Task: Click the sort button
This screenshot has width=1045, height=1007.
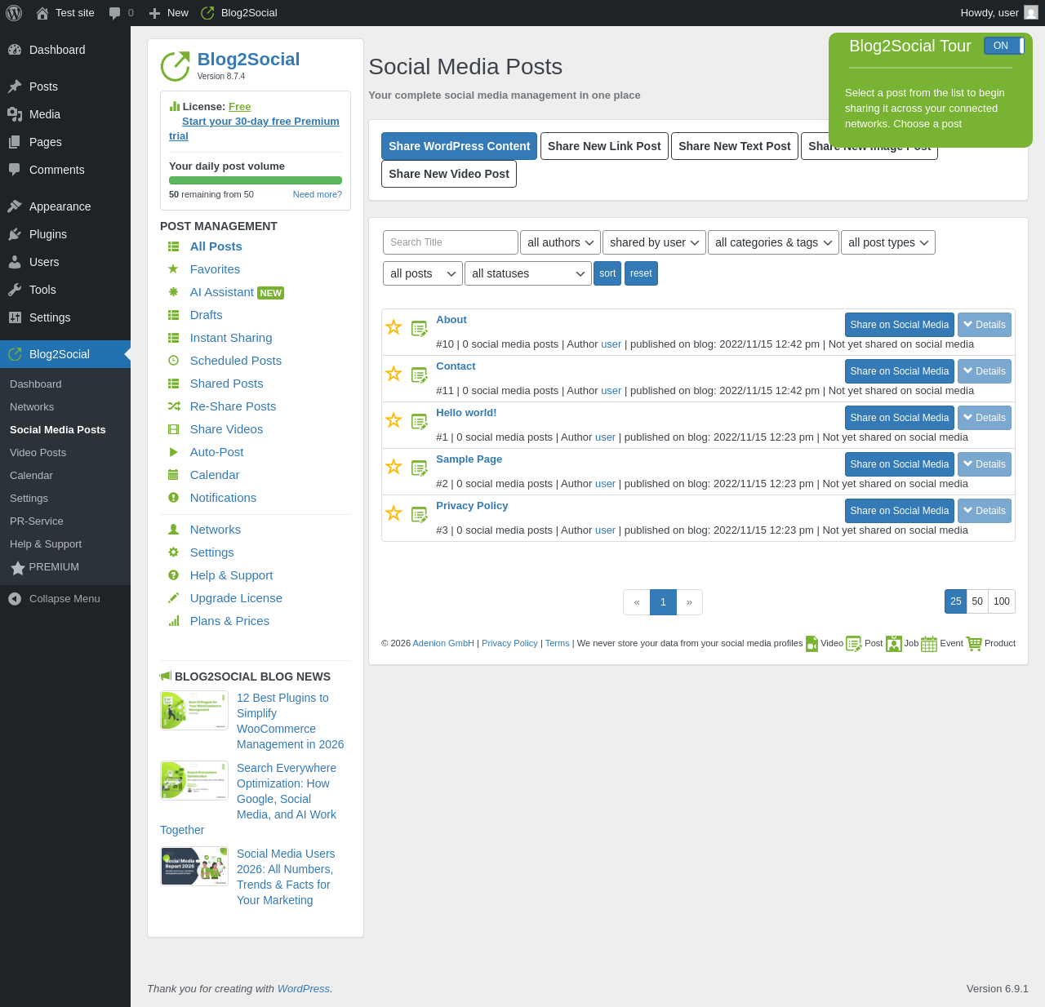Action: click(607, 273)
